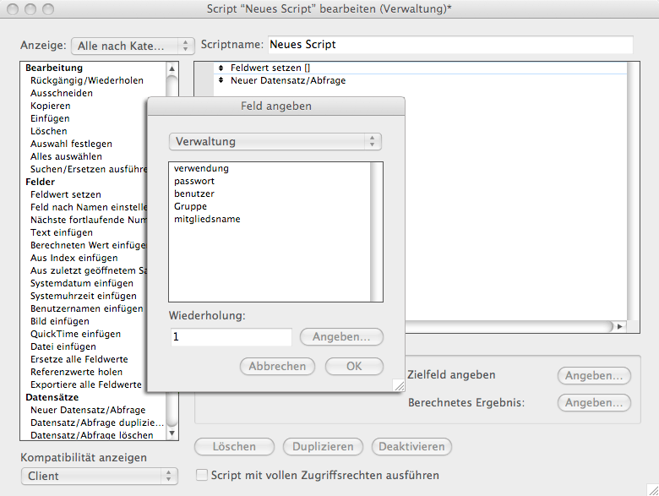Viewport: 659px width, 496px height.
Task: Open the Verwaltung table dropdown
Action: [x=275, y=141]
